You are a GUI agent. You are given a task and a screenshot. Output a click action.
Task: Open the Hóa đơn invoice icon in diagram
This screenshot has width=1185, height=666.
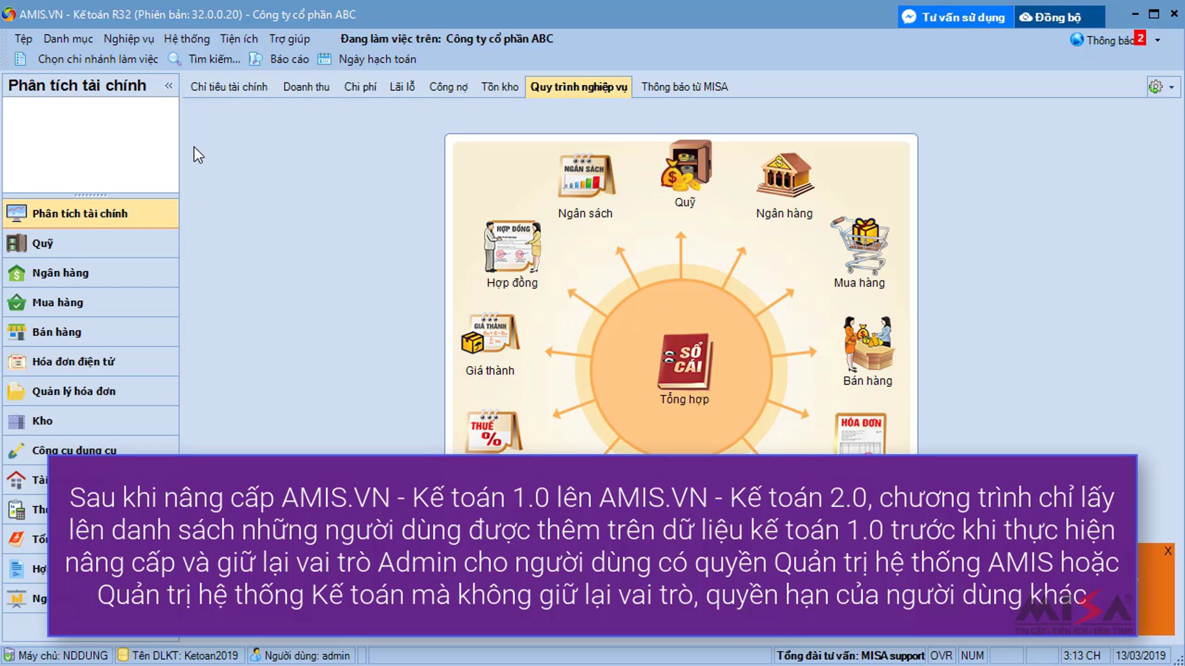(x=861, y=433)
